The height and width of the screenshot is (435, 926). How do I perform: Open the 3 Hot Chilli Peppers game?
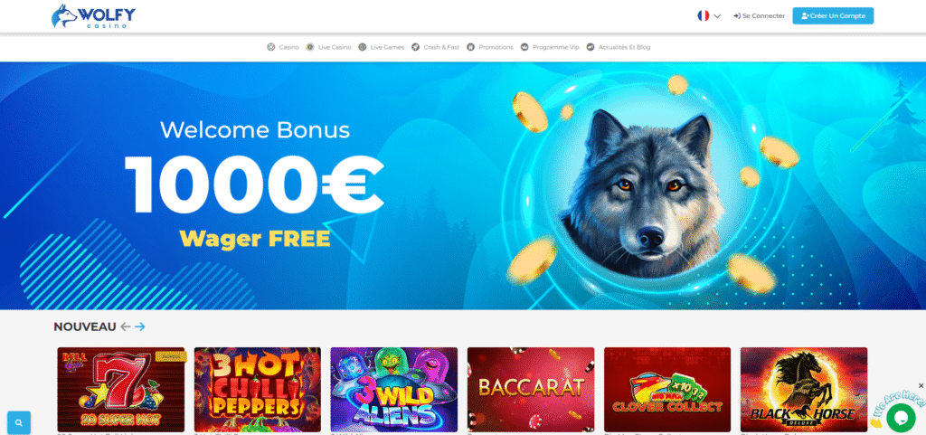(258, 390)
